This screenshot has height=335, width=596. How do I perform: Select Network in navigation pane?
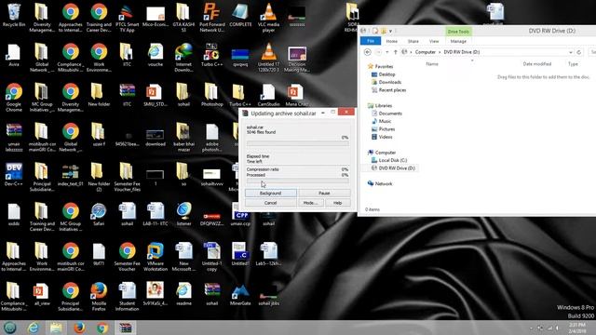coord(383,184)
